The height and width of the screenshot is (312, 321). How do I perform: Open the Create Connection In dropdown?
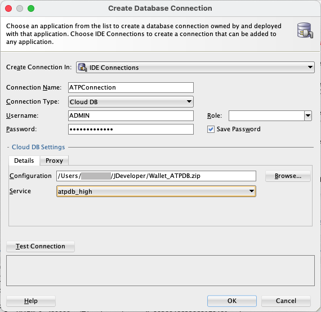click(195, 68)
